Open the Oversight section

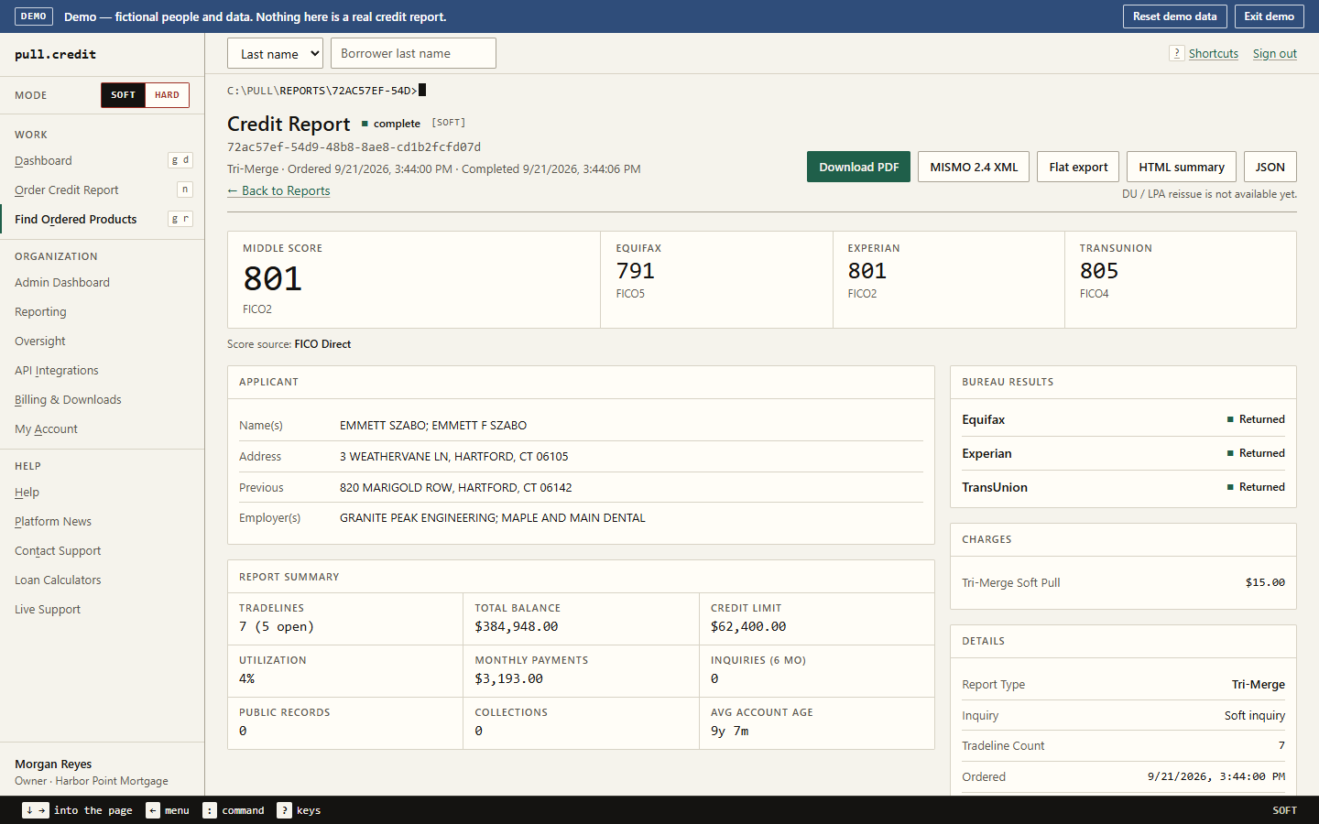40,341
